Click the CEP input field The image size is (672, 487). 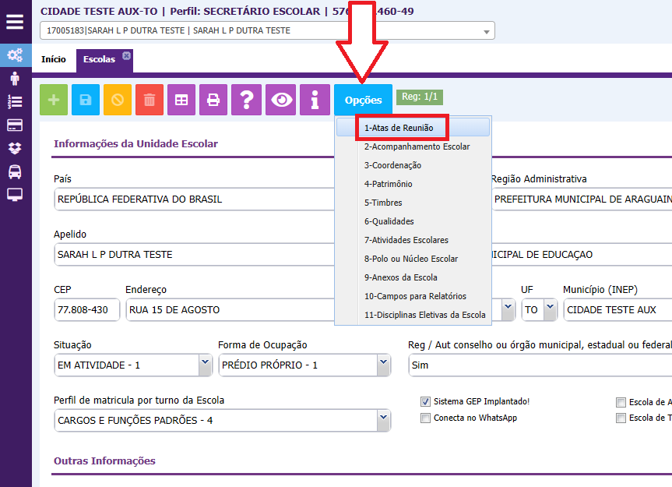[x=86, y=309]
